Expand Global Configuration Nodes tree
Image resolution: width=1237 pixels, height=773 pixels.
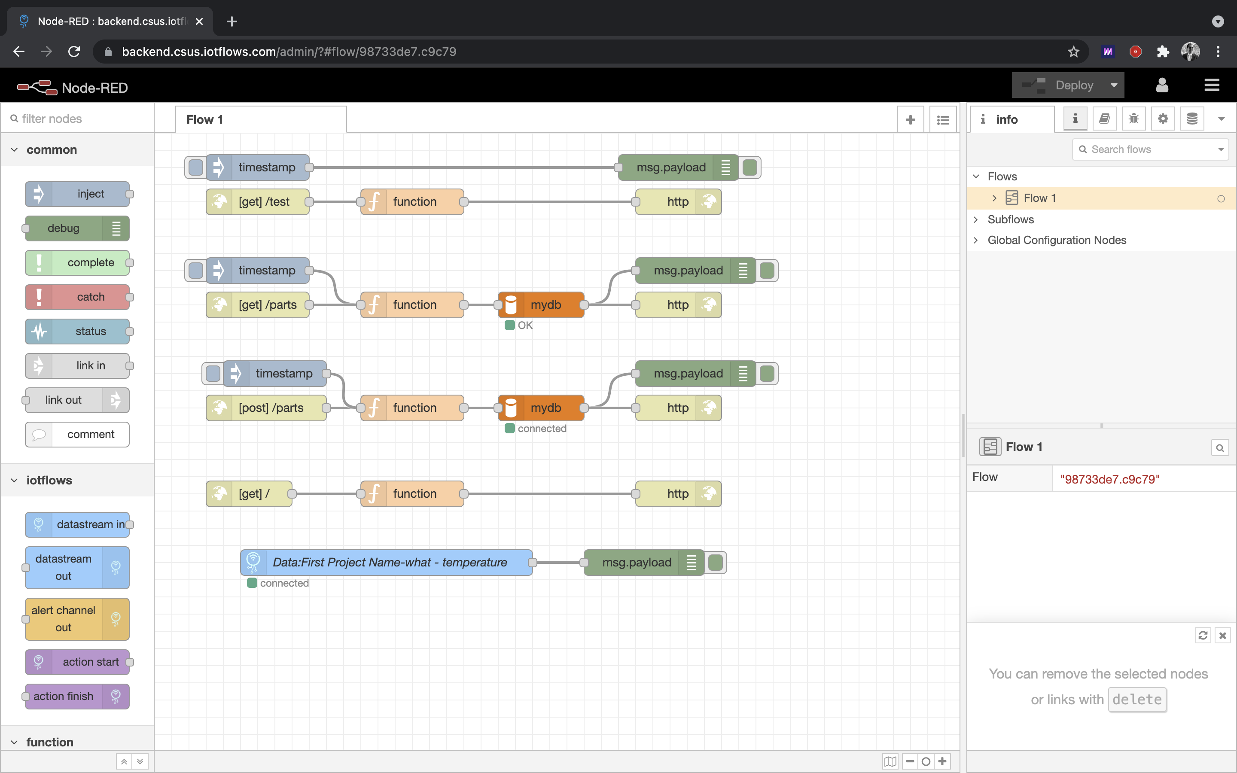(x=976, y=240)
